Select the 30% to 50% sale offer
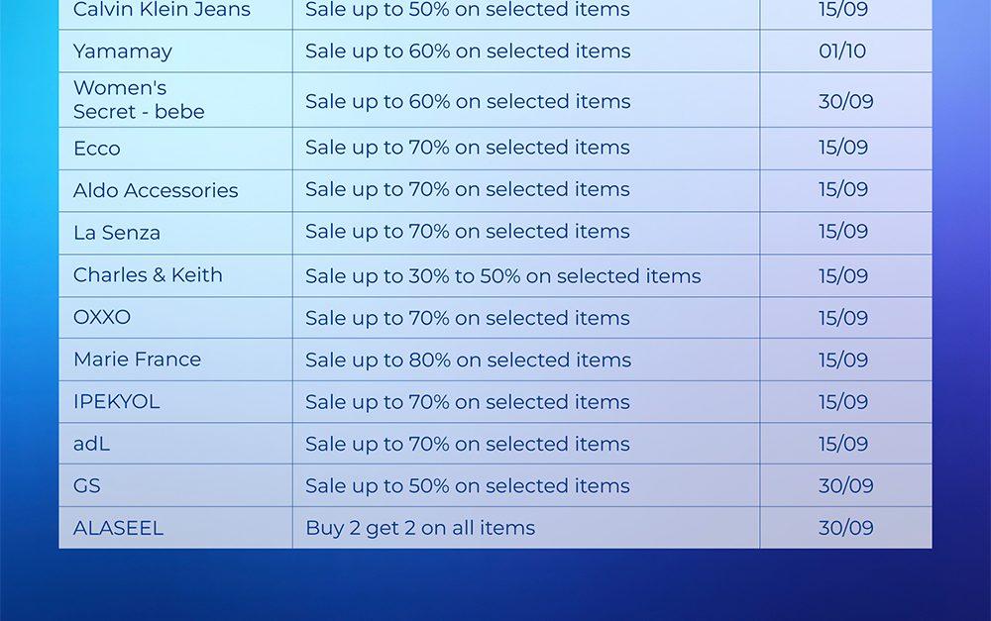This screenshot has width=991, height=621. [502, 276]
